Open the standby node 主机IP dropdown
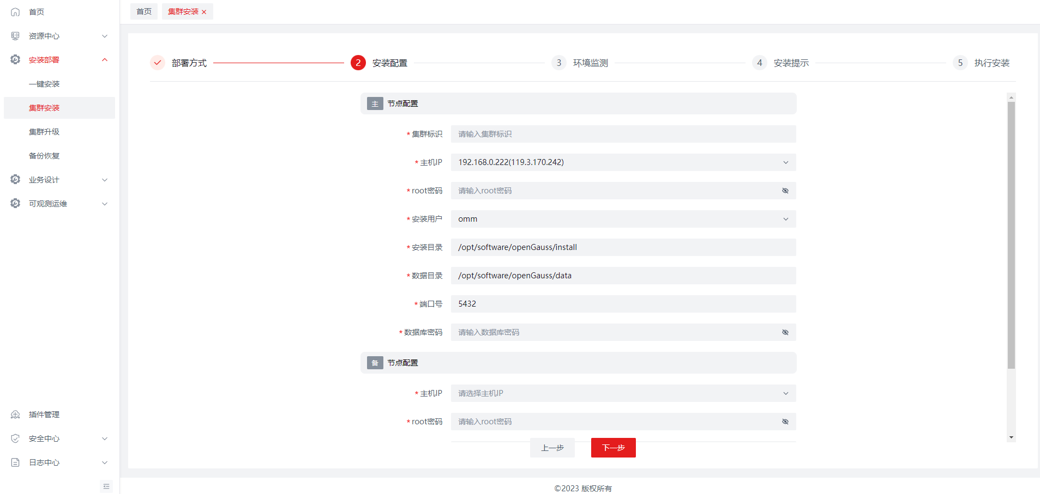The image size is (1040, 494). coord(623,393)
